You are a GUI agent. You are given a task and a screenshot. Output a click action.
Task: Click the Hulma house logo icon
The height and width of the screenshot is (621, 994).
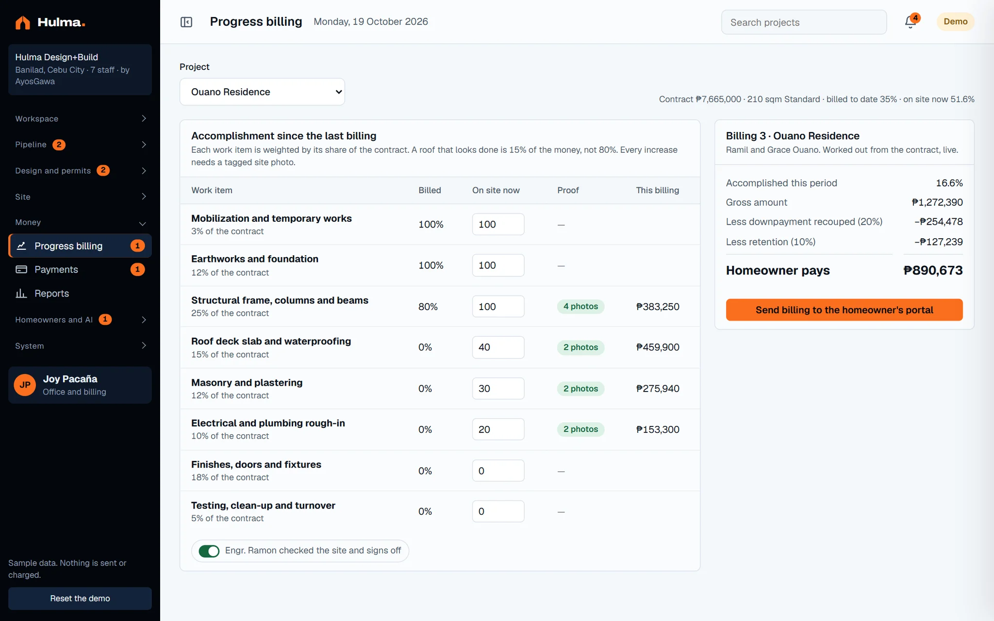[x=22, y=22]
